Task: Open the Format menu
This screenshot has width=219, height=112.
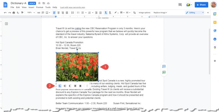Action: tap(40, 7)
